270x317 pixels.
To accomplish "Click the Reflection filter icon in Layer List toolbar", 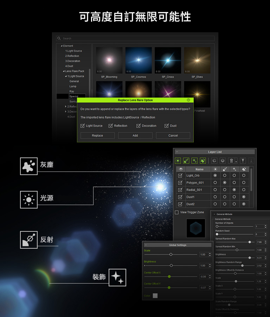I will pos(186,161).
